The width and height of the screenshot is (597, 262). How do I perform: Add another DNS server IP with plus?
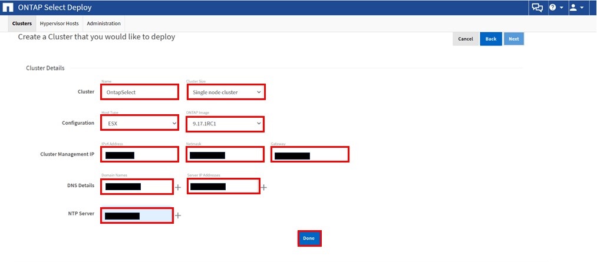click(x=263, y=187)
